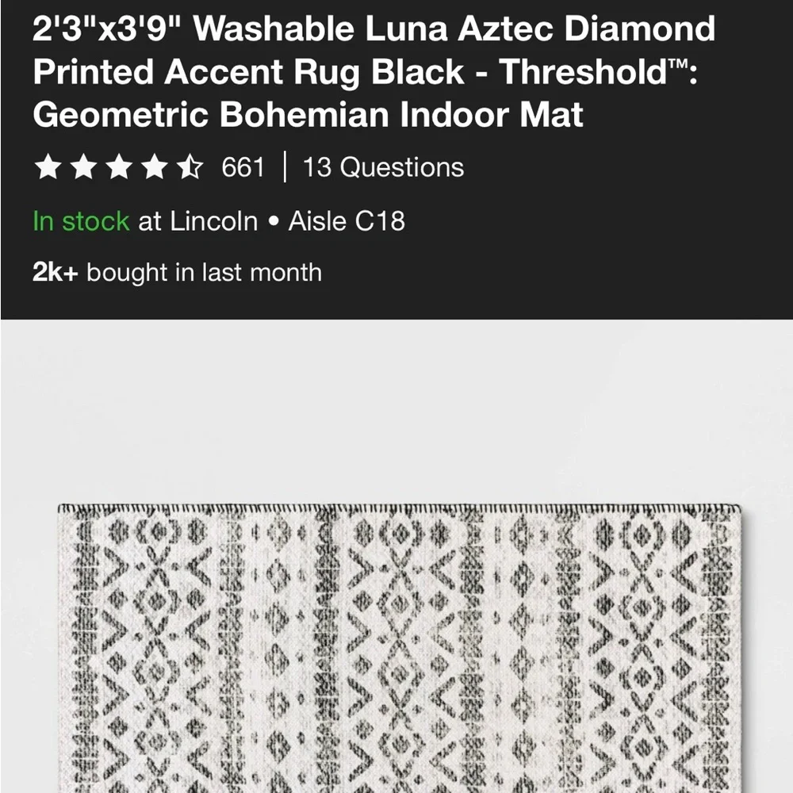
Task: Select the Lincoln store name
Action: coord(213,221)
